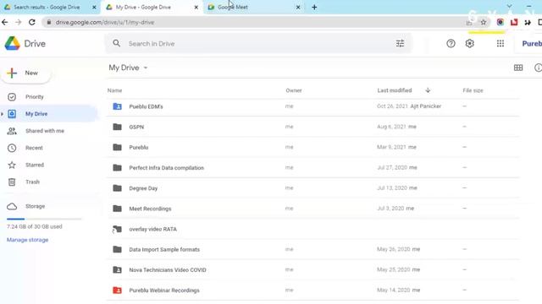Click the New button
This screenshot has height=304, width=542.
[x=25, y=73]
